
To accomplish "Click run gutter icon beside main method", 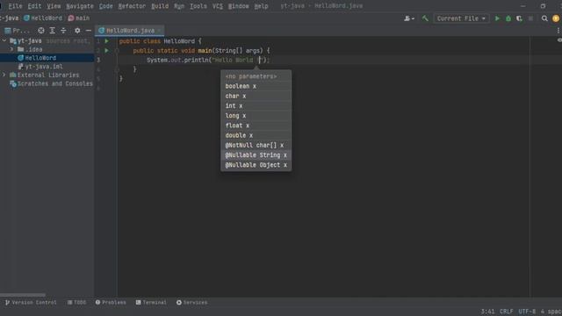I will tap(106, 51).
